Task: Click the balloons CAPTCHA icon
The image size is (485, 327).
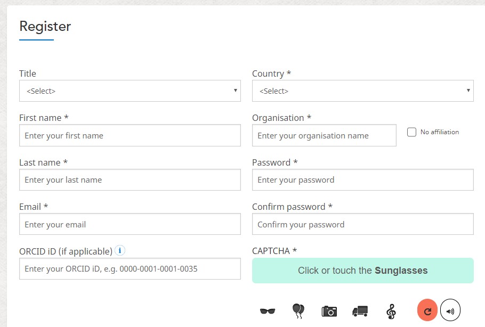Action: point(298,310)
